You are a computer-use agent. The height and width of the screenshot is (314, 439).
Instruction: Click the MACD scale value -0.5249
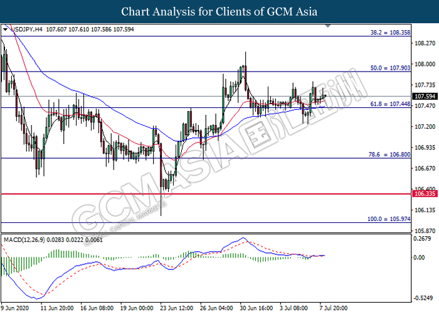pyautogui.click(x=423, y=298)
